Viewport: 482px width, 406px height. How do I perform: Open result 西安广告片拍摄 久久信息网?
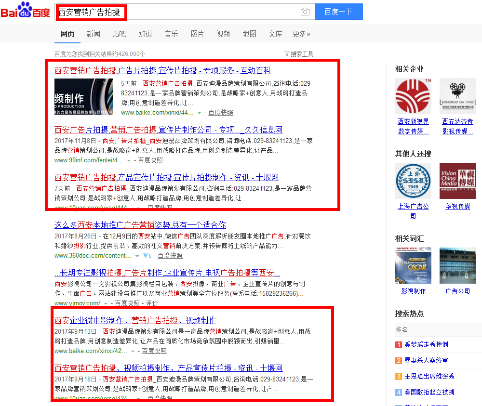tap(168, 130)
